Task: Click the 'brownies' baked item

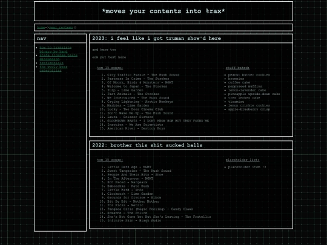Action: (x=236, y=79)
